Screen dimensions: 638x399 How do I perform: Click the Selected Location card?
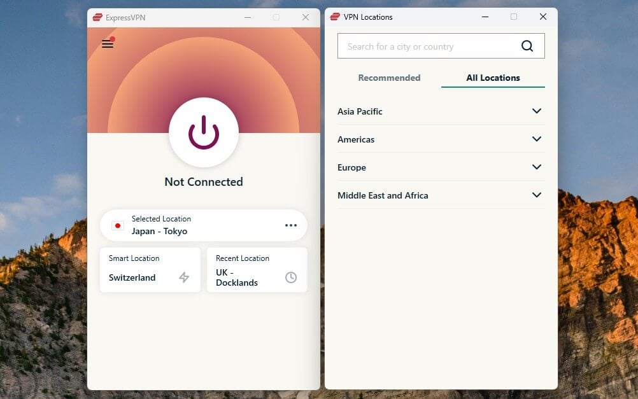coord(191,225)
